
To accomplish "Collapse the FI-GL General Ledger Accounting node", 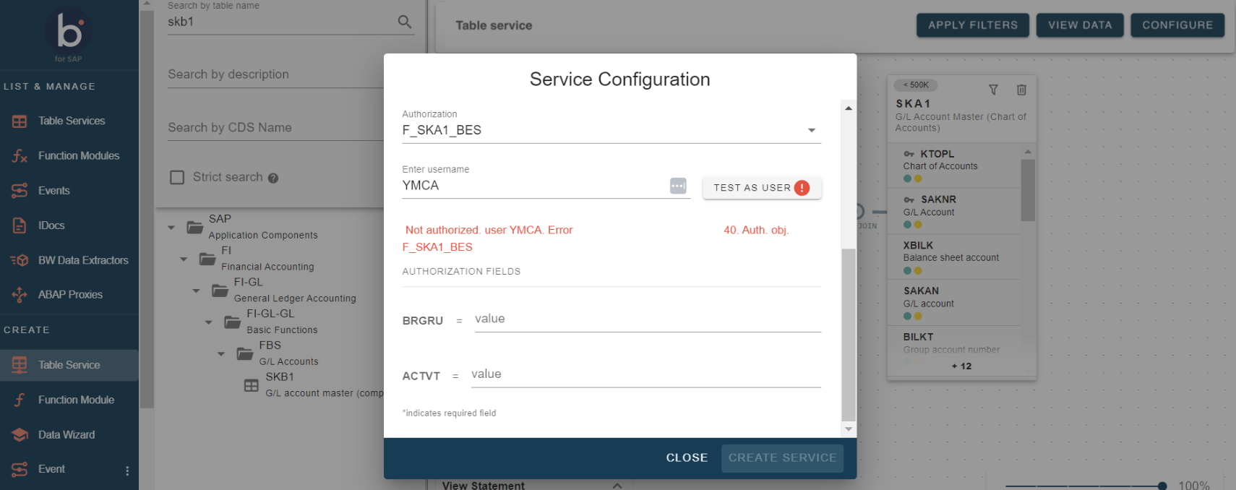I will click(x=196, y=291).
